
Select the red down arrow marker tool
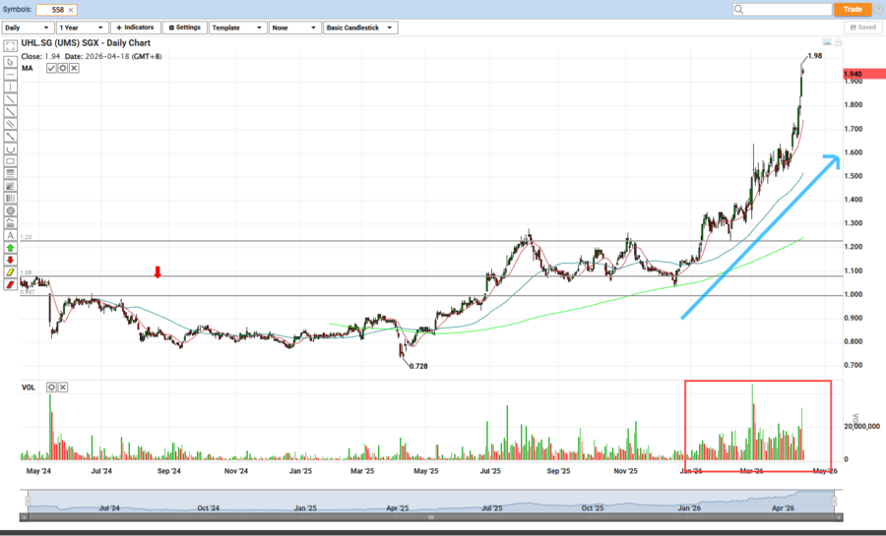click(10, 260)
